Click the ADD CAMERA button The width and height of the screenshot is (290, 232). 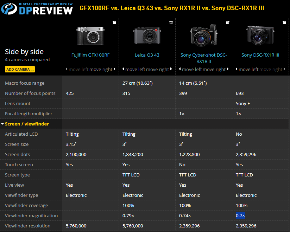tap(20, 70)
